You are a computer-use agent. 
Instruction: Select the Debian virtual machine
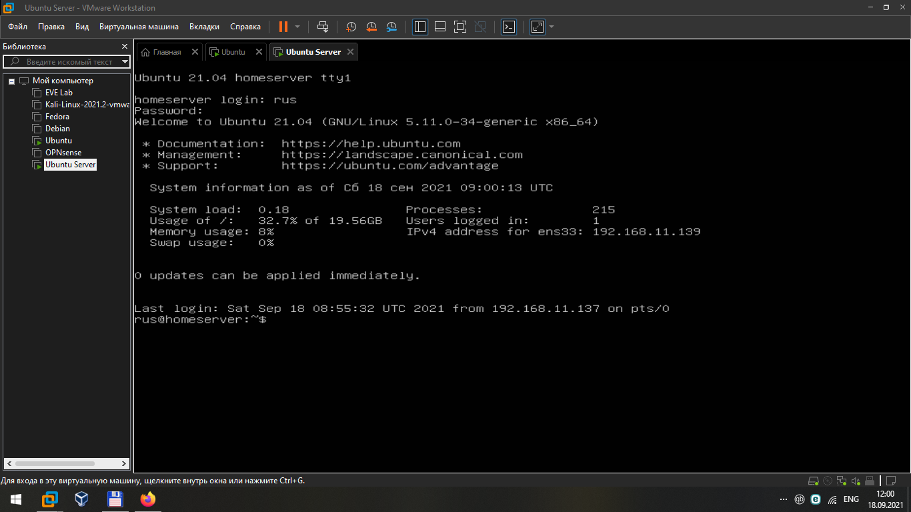(57, 129)
